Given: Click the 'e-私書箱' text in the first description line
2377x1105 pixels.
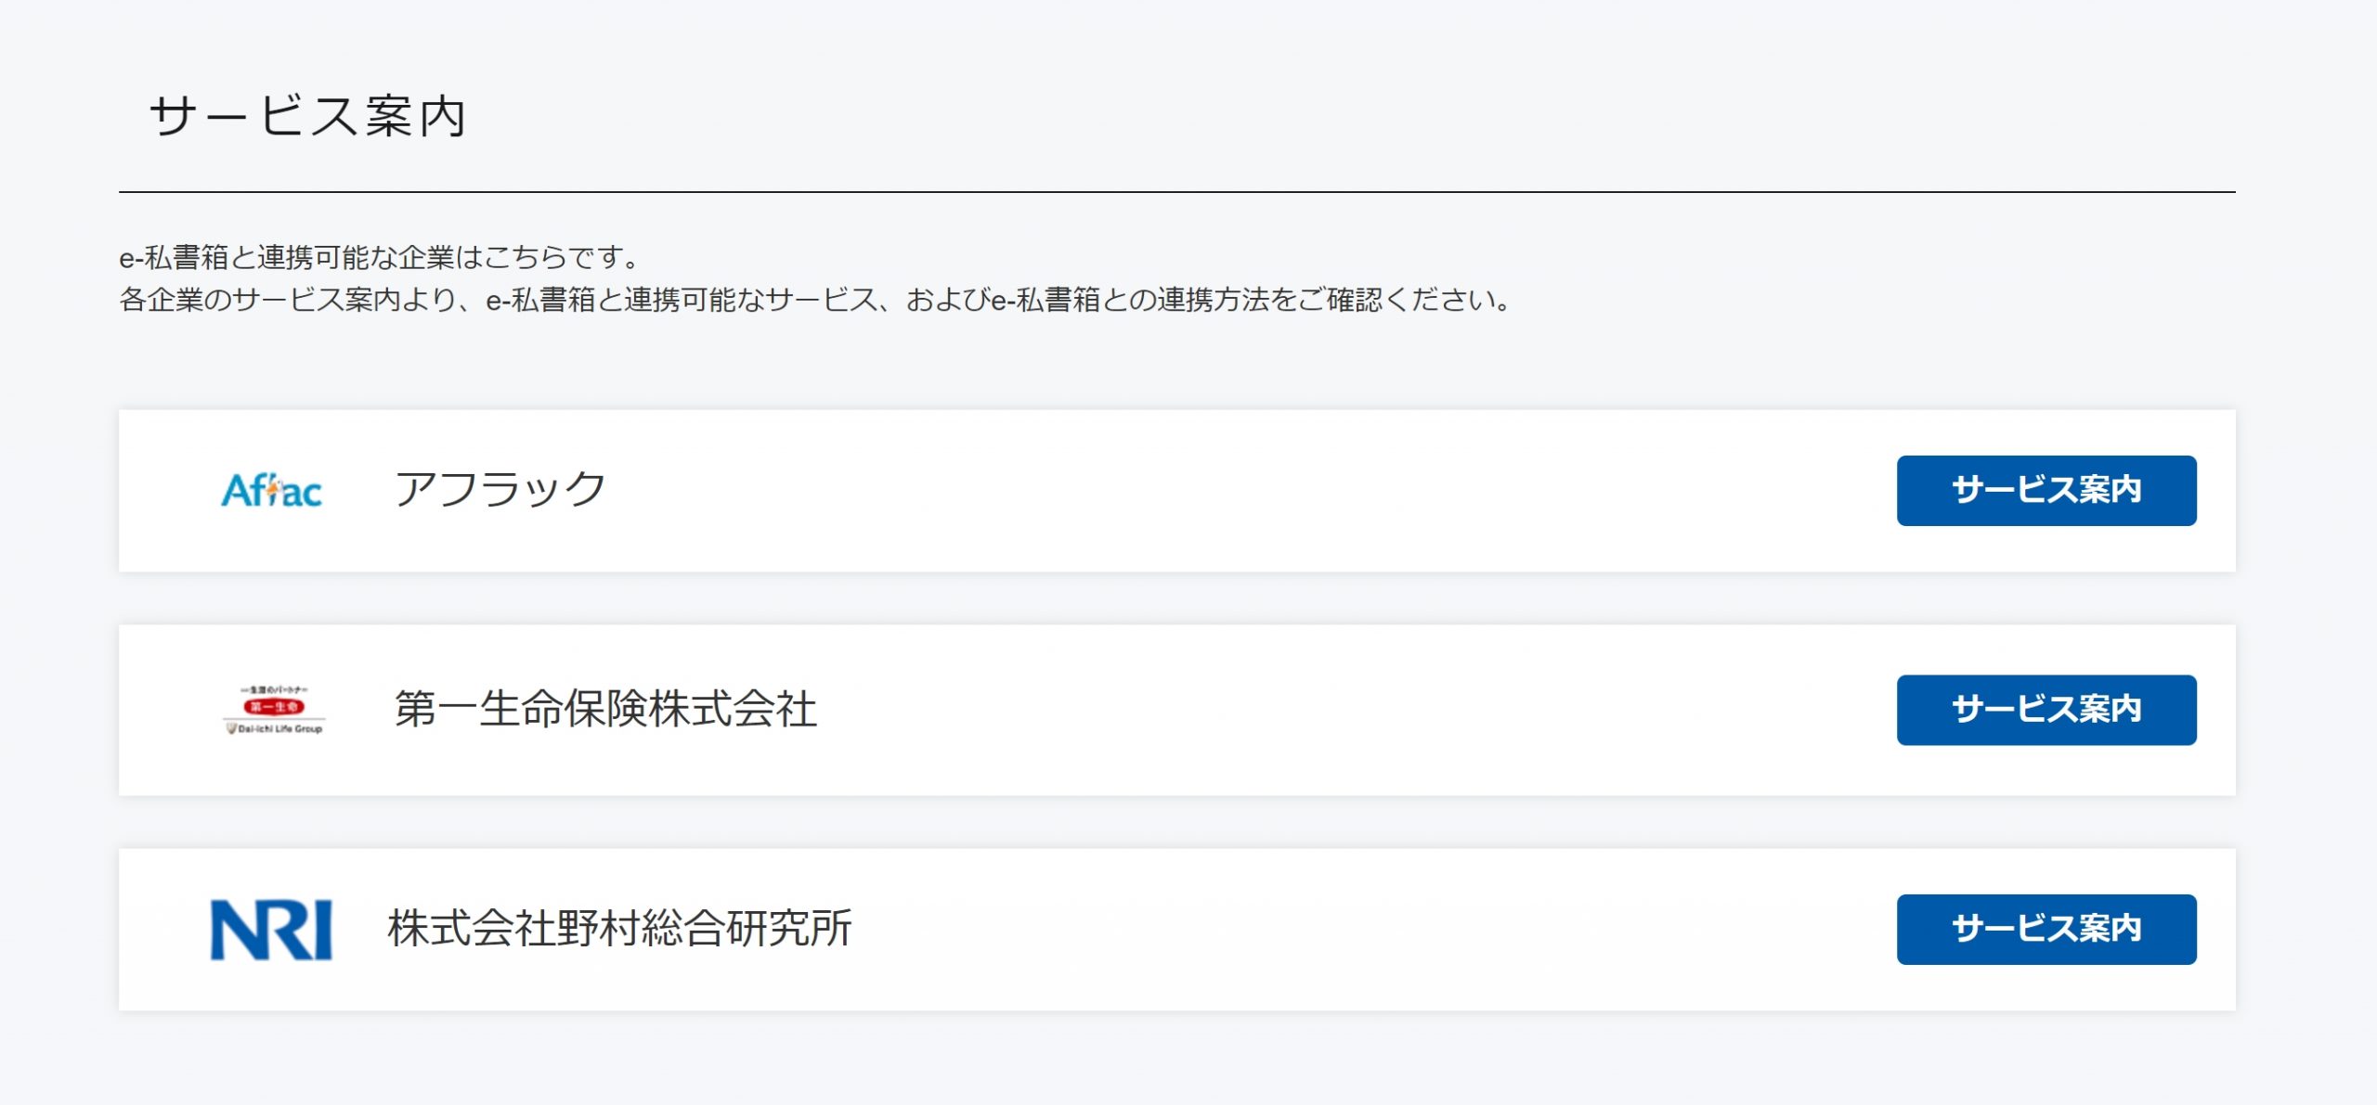Looking at the screenshot, I should [174, 257].
